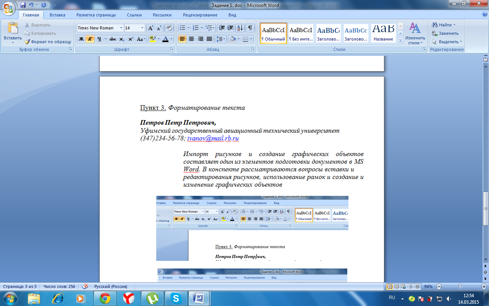Open the font color dropdown arrow
The image size is (489, 306).
coord(172,39)
